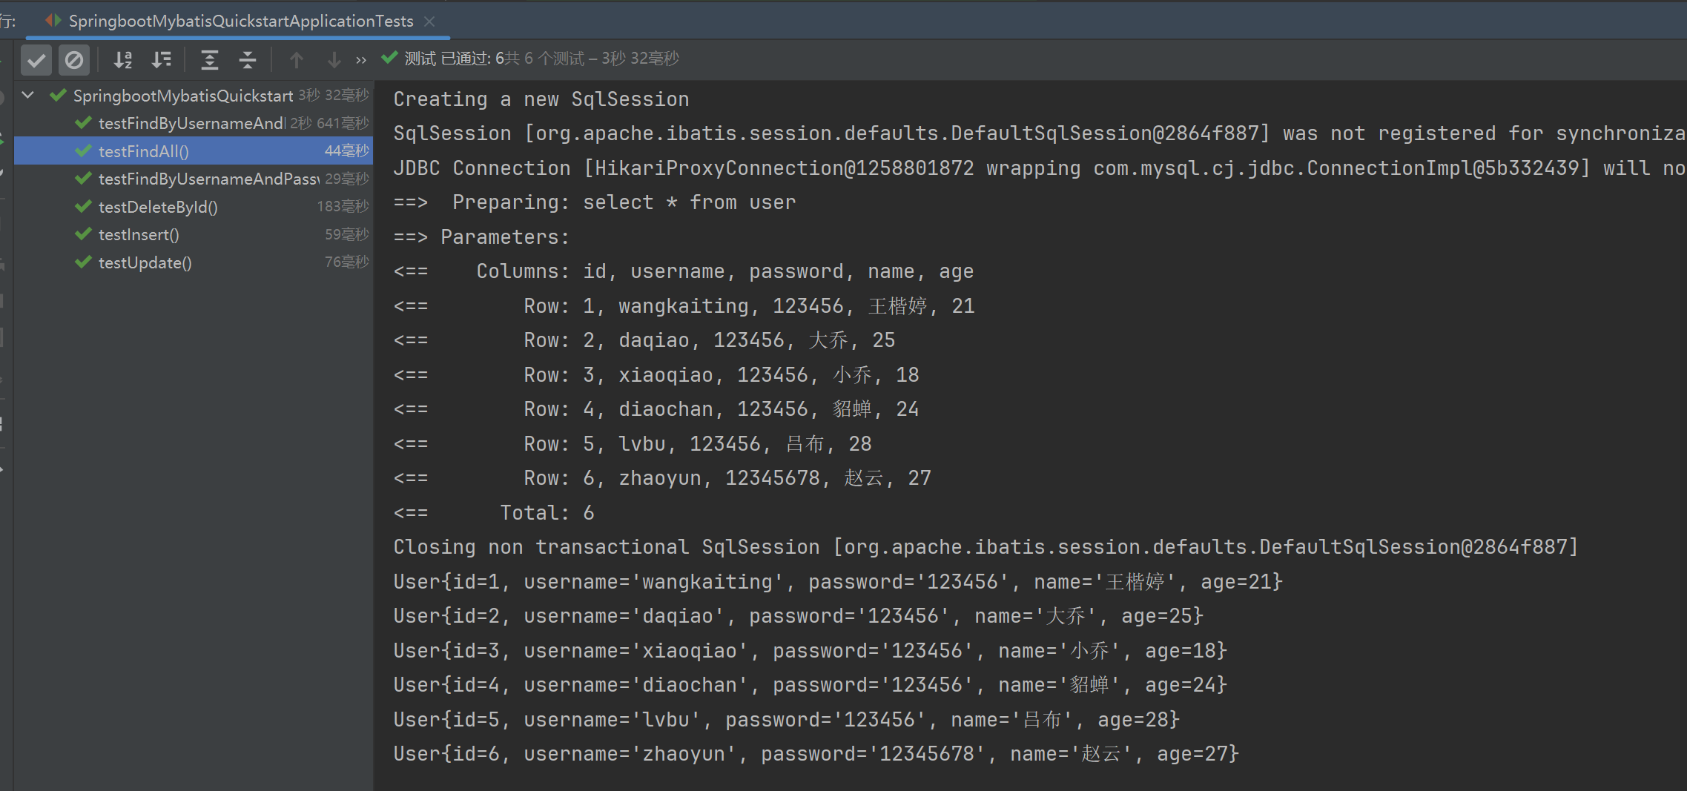
Task: Sort tests alphabetically
Action: tap(123, 60)
